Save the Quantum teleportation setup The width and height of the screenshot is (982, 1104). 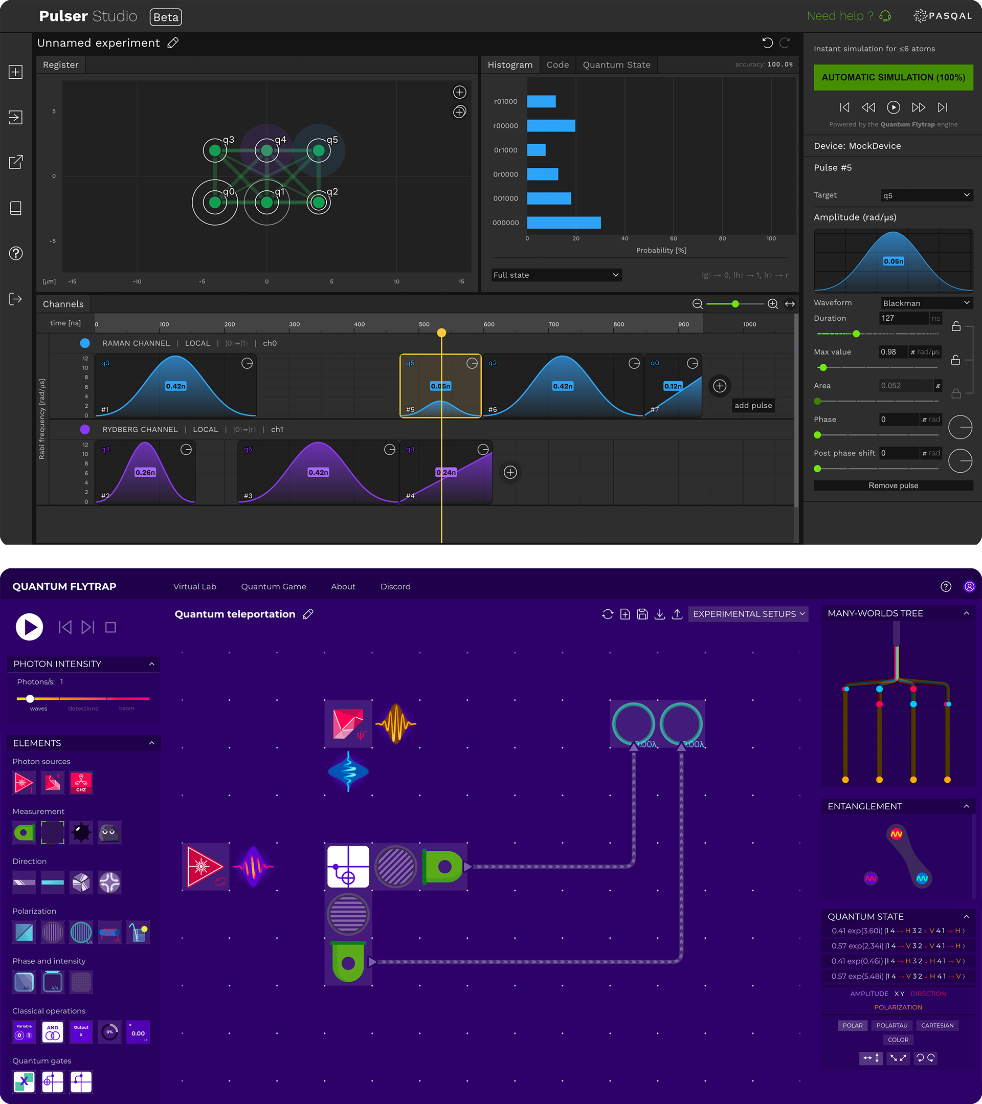point(642,614)
